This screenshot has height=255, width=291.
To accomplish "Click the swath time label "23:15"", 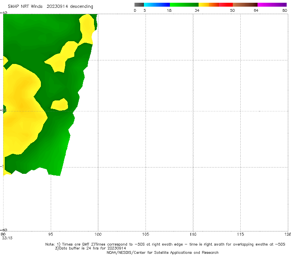I will click(7, 238).
